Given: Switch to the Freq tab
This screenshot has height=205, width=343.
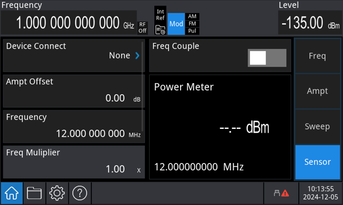Looking at the screenshot, I should [317, 56].
